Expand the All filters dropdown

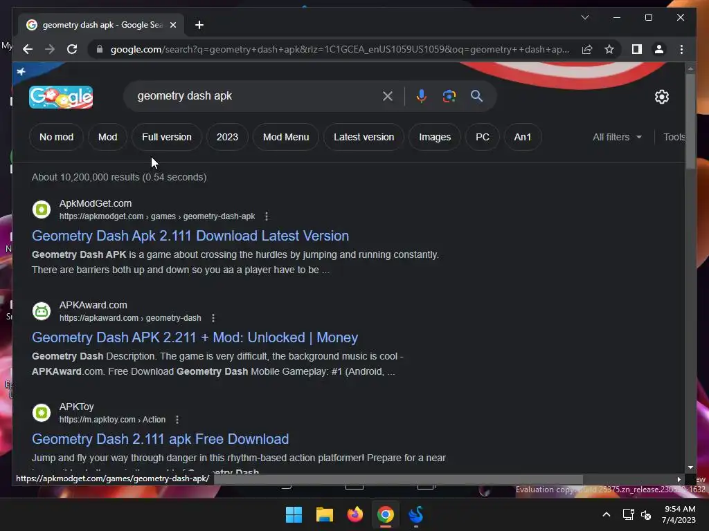pyautogui.click(x=617, y=137)
